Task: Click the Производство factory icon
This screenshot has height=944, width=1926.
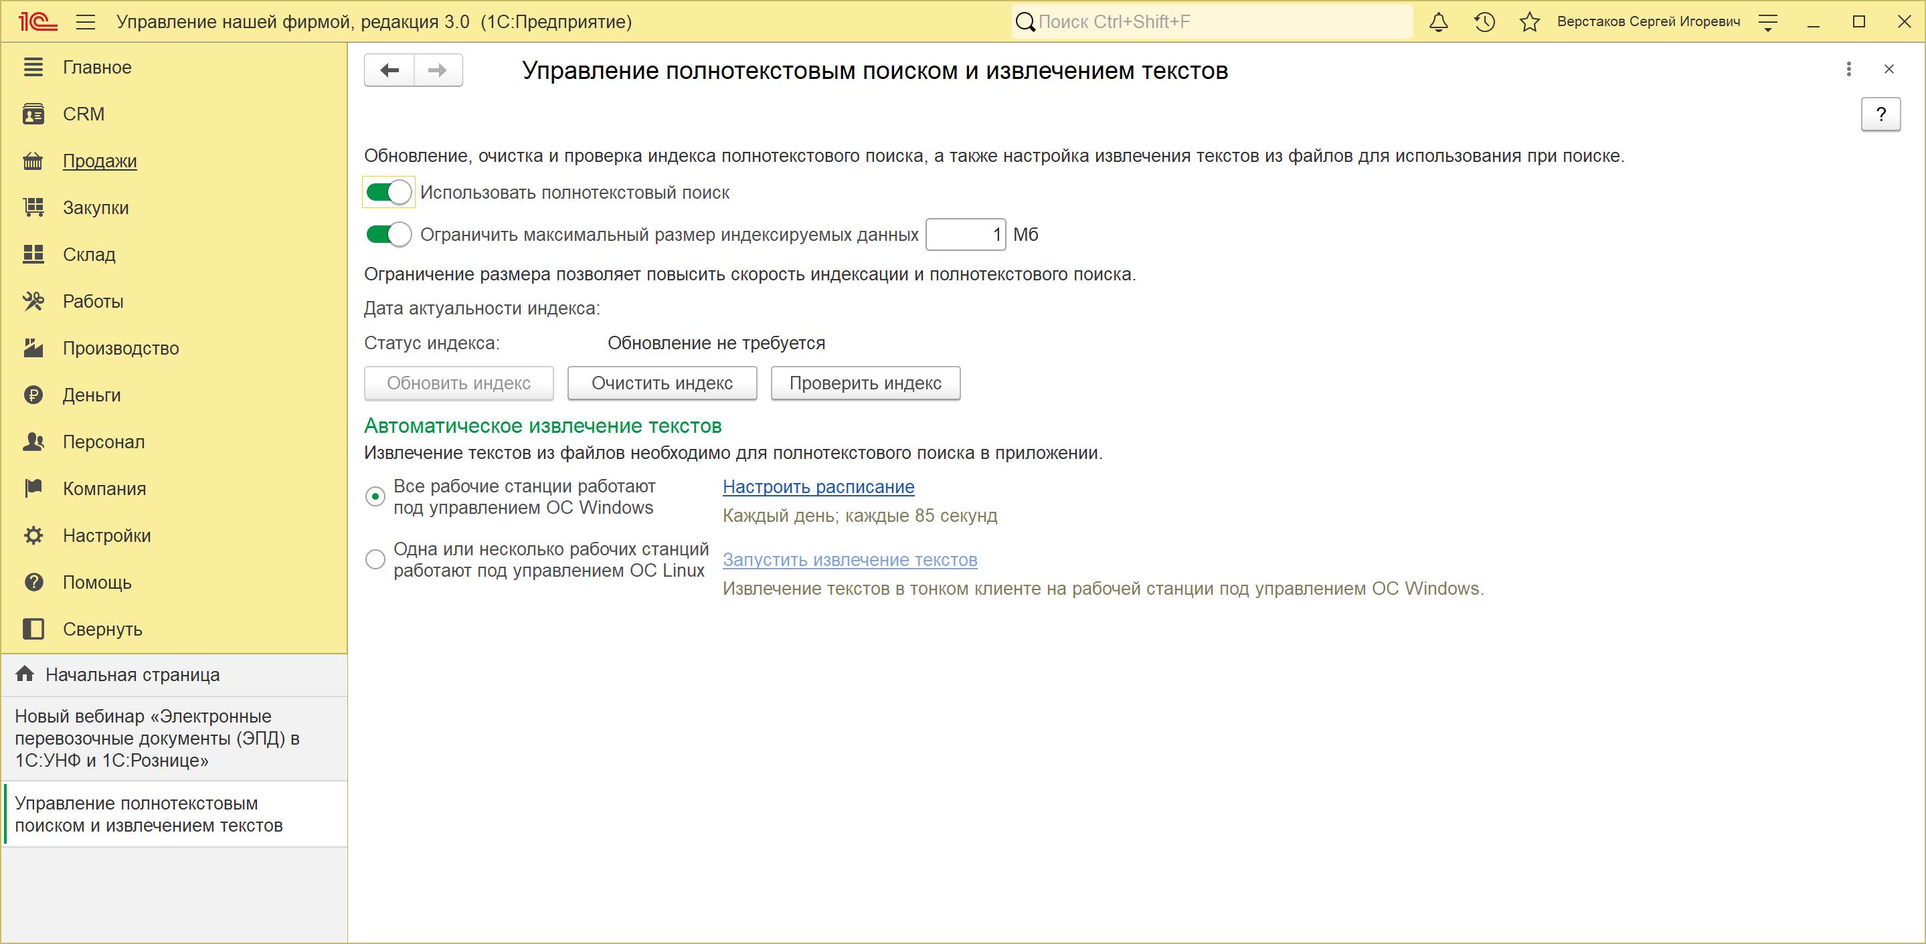Action: click(x=33, y=349)
